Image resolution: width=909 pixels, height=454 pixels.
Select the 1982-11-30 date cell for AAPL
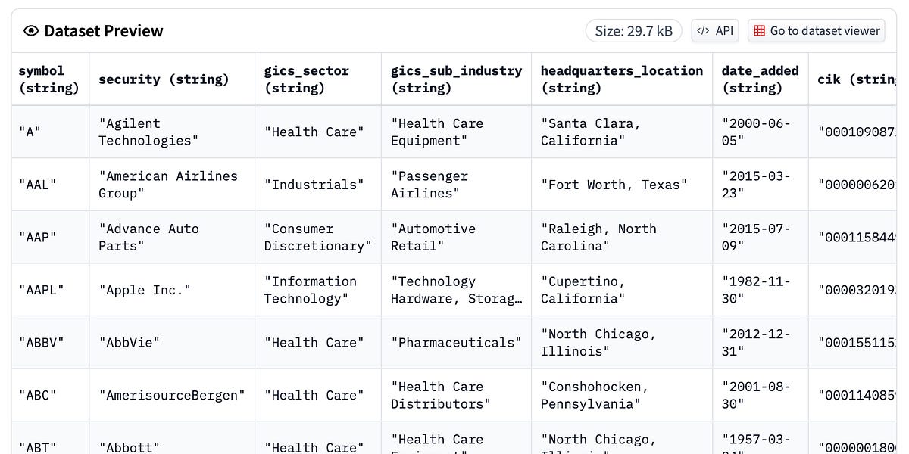coord(757,290)
